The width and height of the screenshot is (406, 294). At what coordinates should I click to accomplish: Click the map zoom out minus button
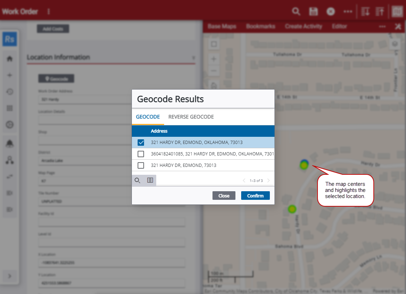coord(214,71)
